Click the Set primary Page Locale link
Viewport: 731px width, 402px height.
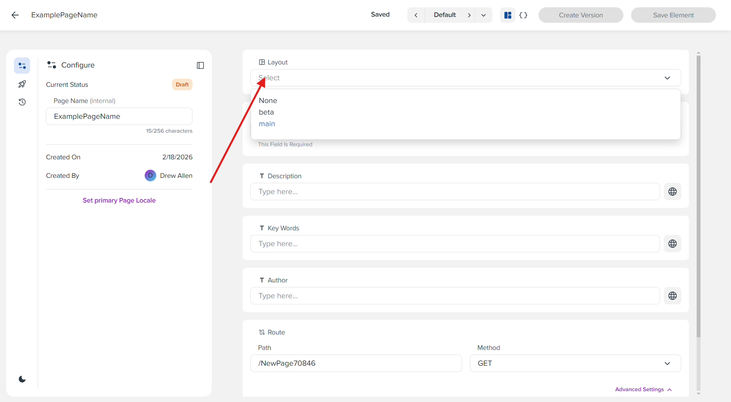[119, 200]
